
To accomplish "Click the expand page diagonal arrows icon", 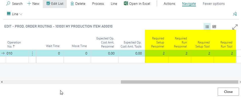I will pyautogui.click(x=235, y=27).
